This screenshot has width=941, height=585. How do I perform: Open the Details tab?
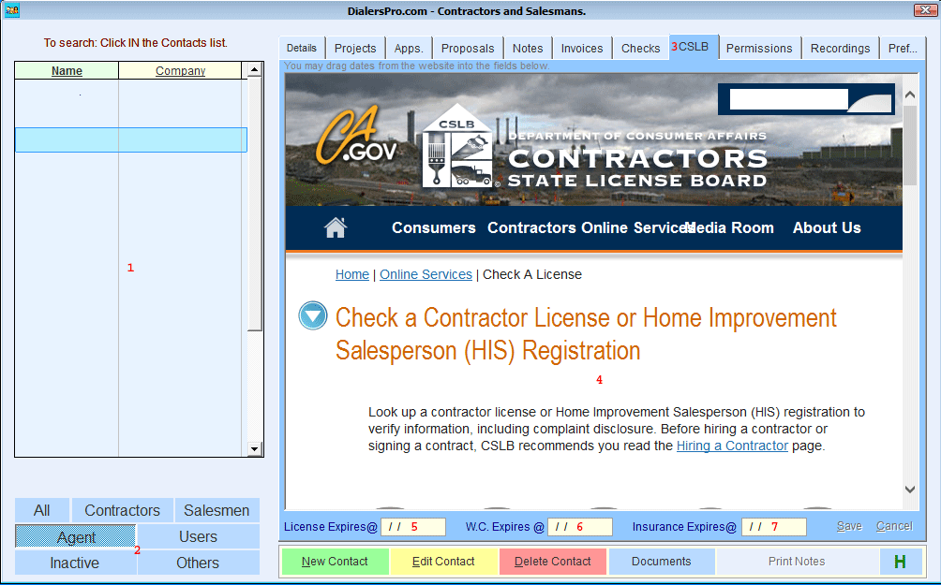pyautogui.click(x=301, y=48)
